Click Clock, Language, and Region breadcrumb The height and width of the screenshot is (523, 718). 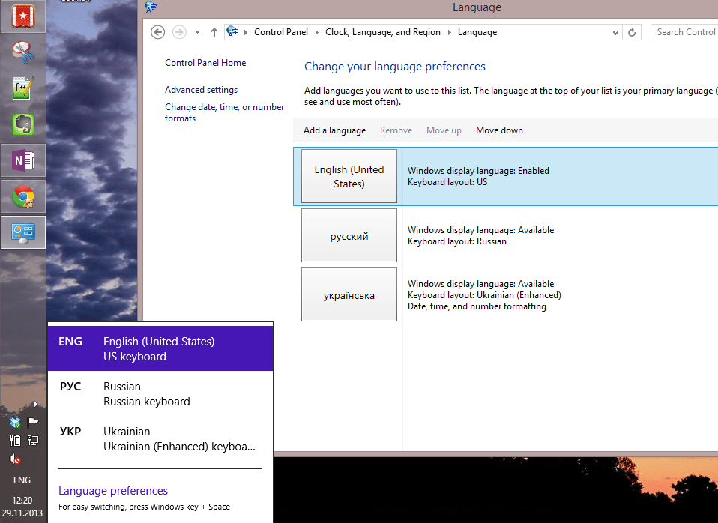click(383, 32)
